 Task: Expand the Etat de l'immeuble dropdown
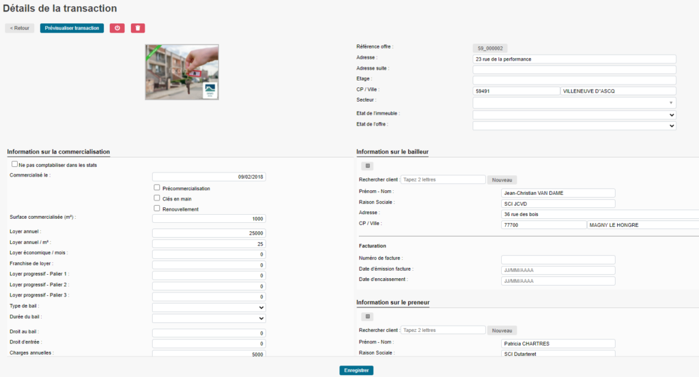(x=573, y=115)
